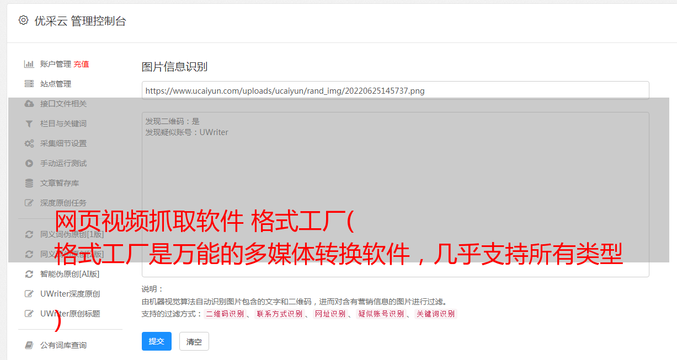Open 手动运行测试 in sidebar
The image size is (677, 360).
point(63,163)
